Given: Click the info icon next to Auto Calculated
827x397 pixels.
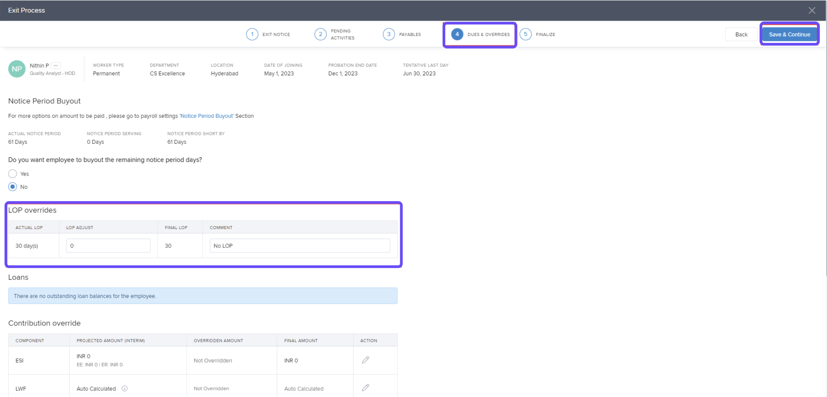Looking at the screenshot, I should pyautogui.click(x=124, y=389).
